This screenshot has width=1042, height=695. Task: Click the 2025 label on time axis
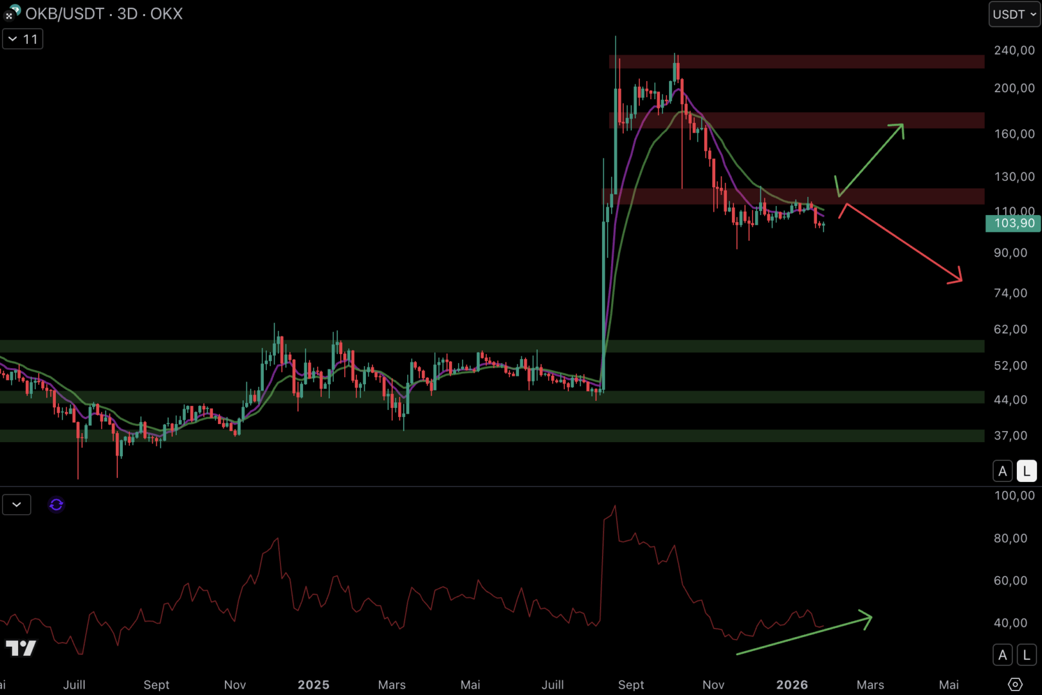click(x=313, y=685)
